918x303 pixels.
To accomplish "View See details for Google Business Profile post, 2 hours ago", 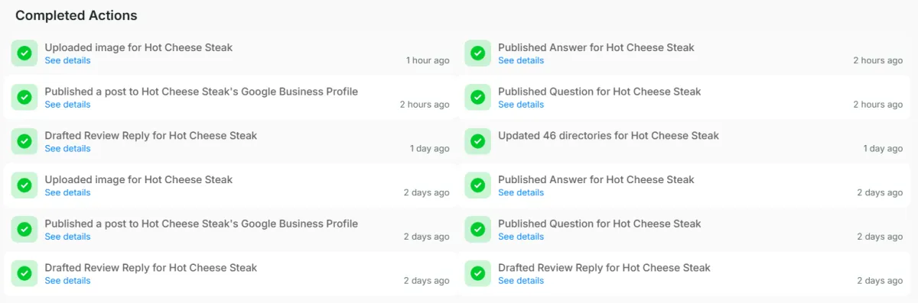I will (x=67, y=105).
